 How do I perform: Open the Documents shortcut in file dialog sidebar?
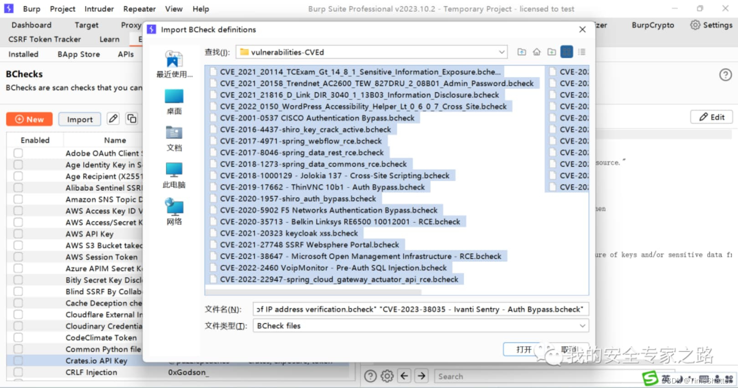click(174, 139)
